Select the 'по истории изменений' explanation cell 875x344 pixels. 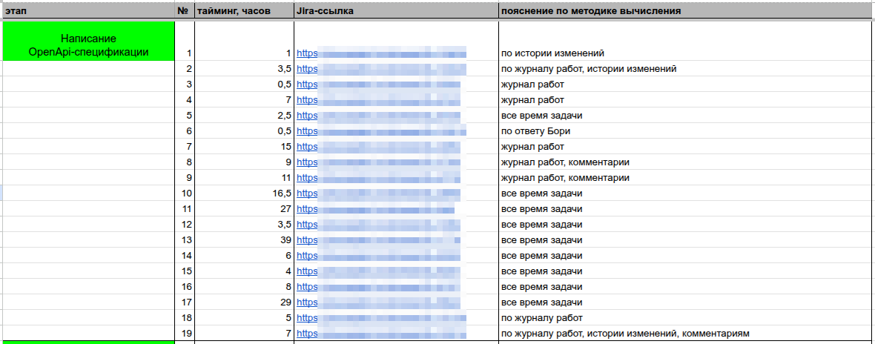pyautogui.click(x=687, y=53)
